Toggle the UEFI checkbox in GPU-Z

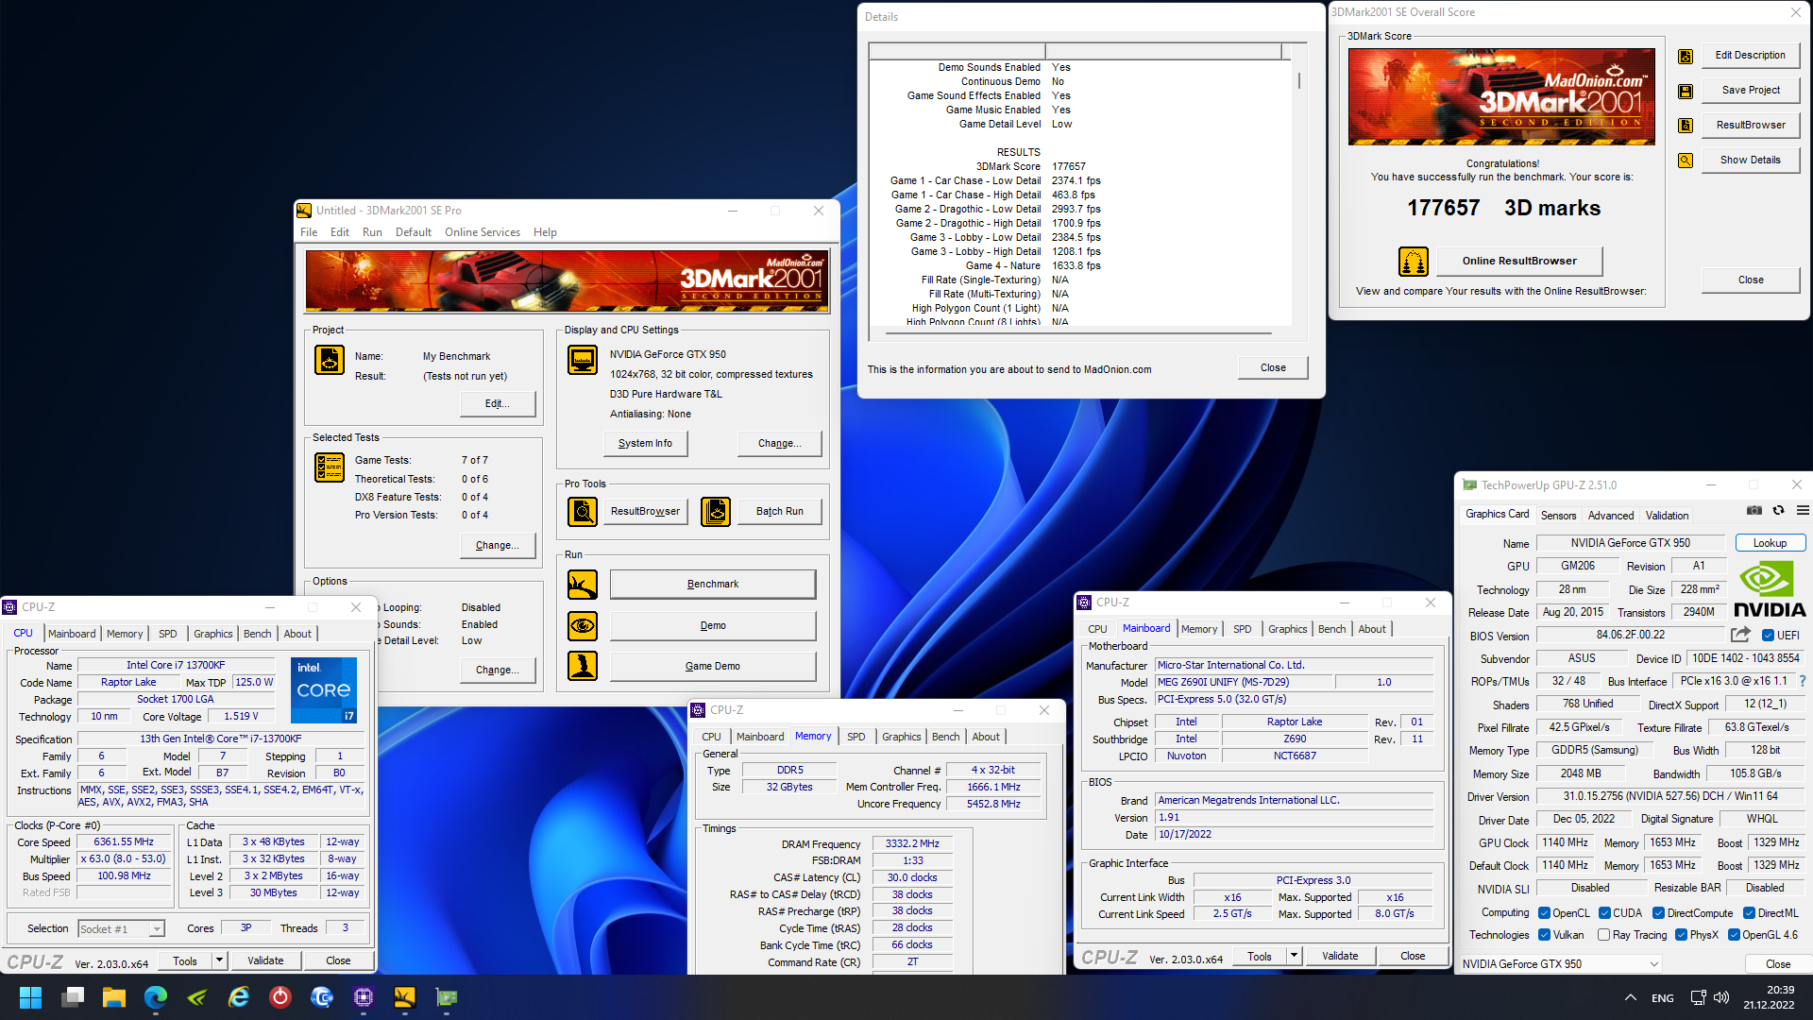point(1768,636)
